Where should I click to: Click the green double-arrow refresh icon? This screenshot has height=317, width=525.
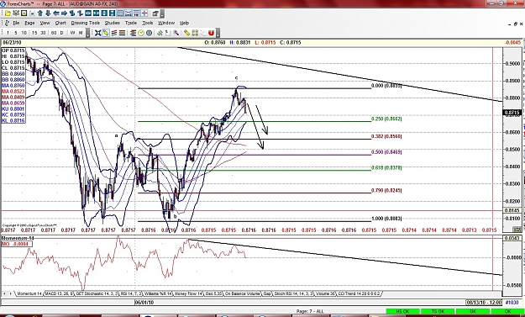[160, 33]
